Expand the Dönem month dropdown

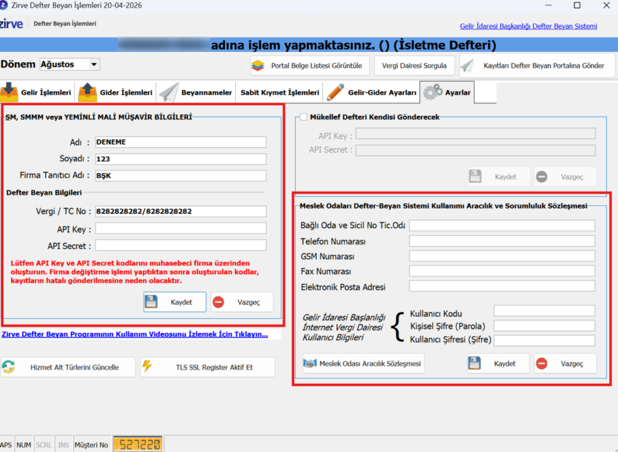[94, 64]
